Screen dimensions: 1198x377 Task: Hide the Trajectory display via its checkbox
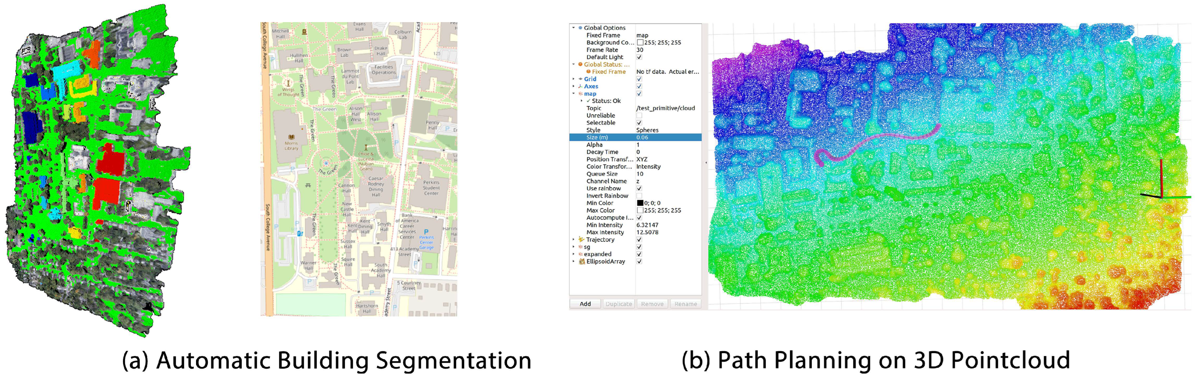pyautogui.click(x=639, y=240)
